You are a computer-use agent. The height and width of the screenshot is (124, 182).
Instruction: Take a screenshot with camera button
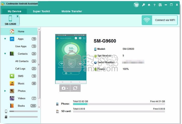tap(64, 88)
